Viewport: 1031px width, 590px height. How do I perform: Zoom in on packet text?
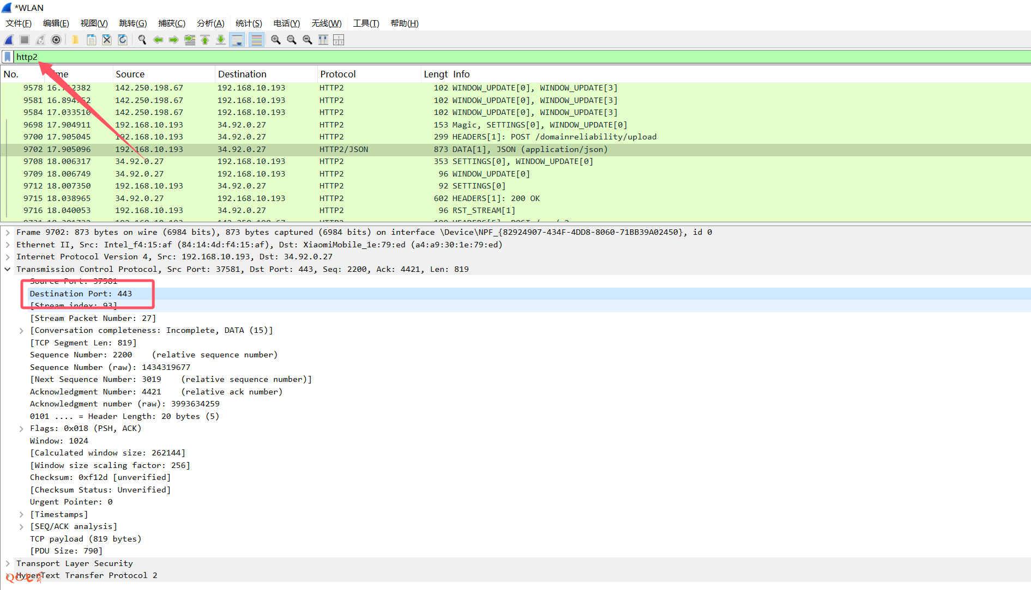tap(276, 40)
